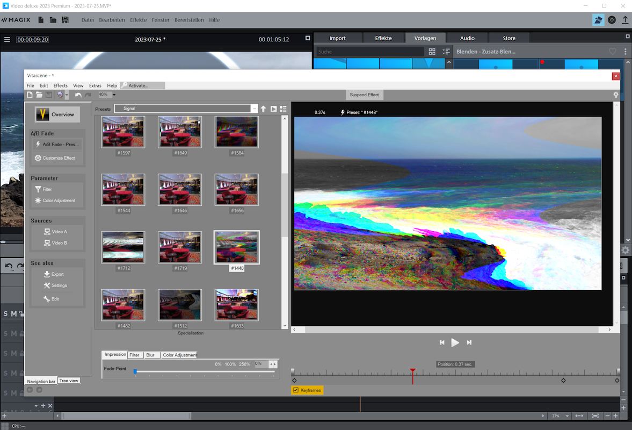Open the Effects menu in Vitascene
The image size is (632, 430).
pyautogui.click(x=60, y=85)
